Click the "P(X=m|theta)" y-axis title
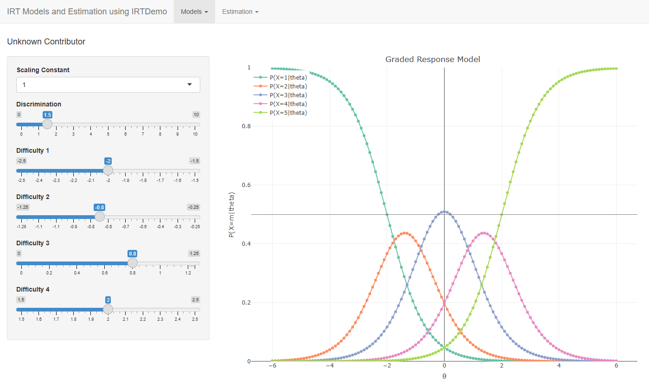 (x=232, y=214)
